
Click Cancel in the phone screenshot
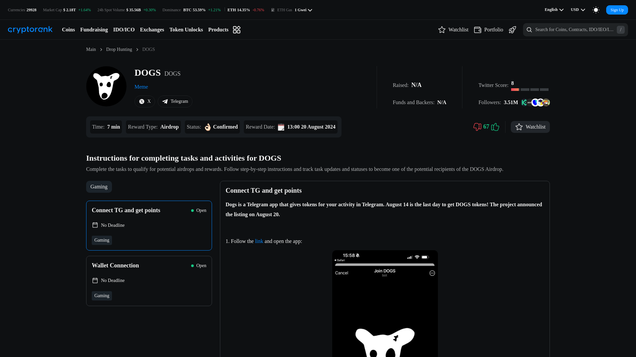point(342,273)
